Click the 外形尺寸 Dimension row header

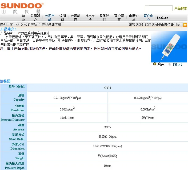(14, 146)
